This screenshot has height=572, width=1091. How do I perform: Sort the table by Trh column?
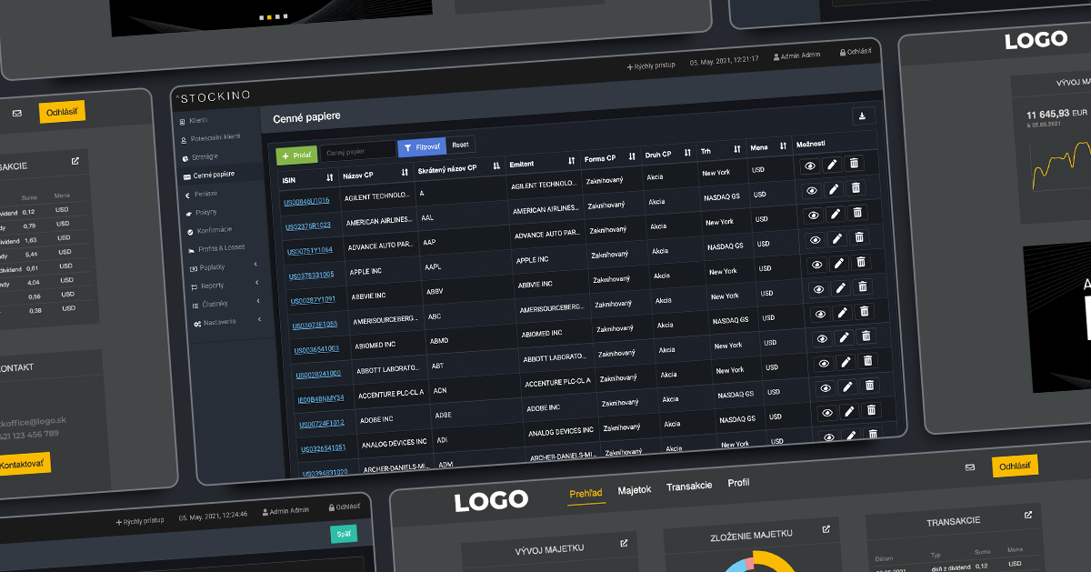738,150
